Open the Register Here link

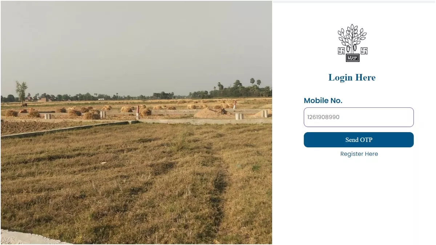tap(359, 154)
